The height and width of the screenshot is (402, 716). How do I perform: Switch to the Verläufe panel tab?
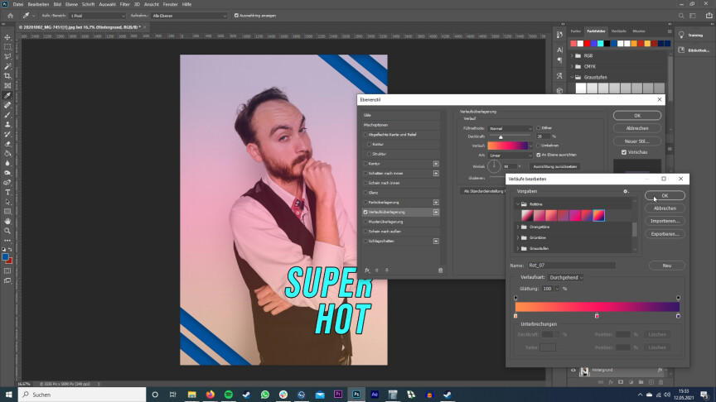click(x=618, y=31)
